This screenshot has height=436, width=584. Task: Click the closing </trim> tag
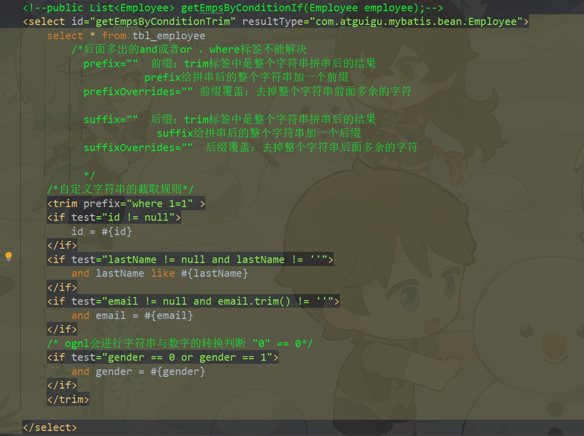click(x=68, y=399)
